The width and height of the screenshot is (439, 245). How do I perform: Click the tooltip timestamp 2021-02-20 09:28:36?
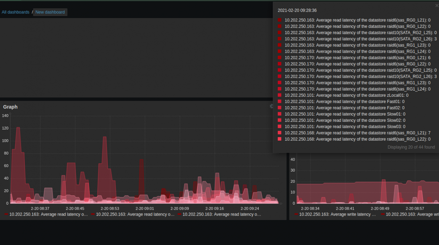coord(297,11)
